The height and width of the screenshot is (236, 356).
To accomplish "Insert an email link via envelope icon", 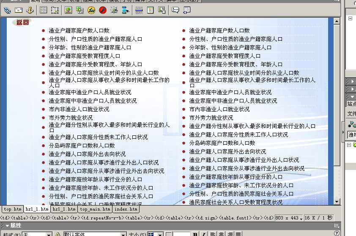I will pos(19,10).
